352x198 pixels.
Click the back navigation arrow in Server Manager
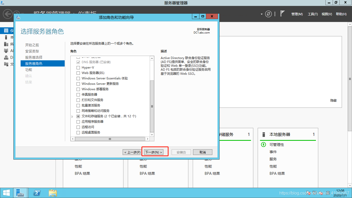click(x=8, y=14)
